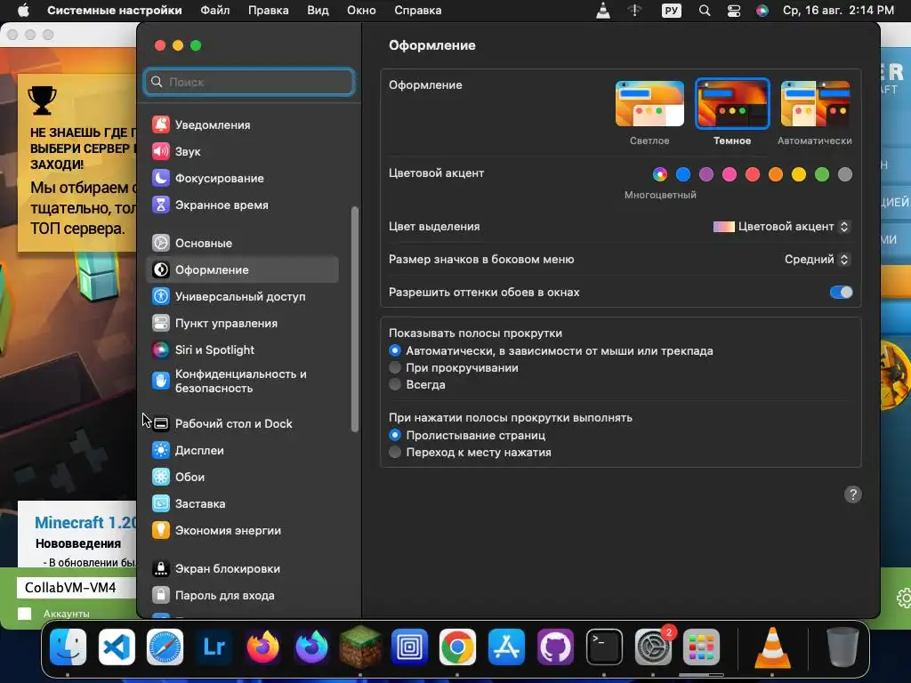Choose blue accent color
The width and height of the screenshot is (911, 683).
tap(683, 174)
